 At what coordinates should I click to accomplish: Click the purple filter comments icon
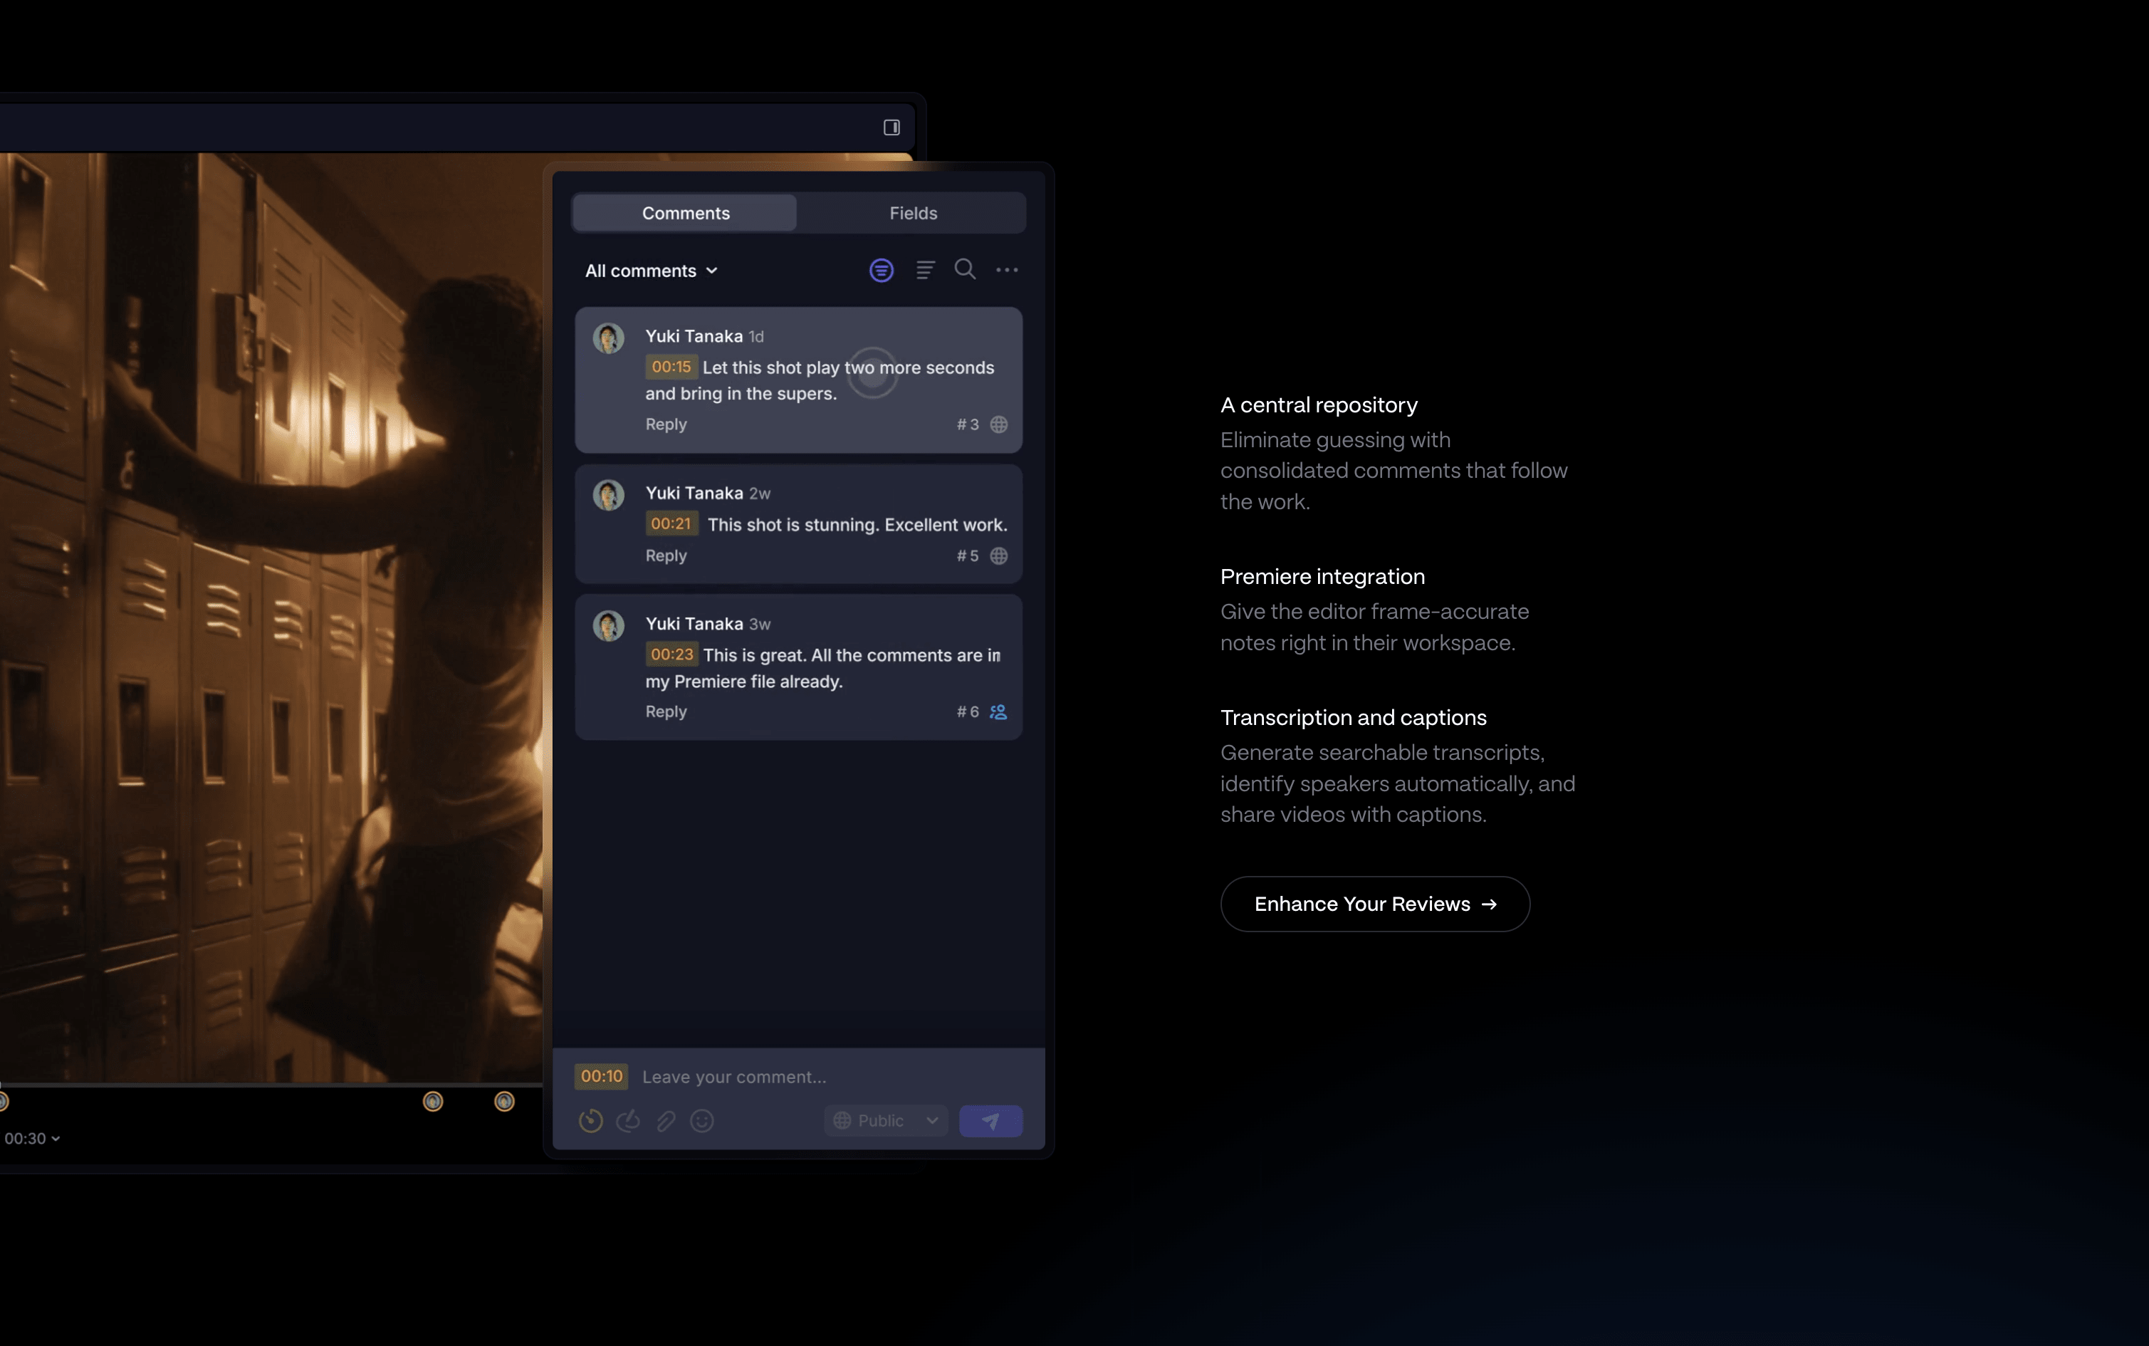[881, 270]
